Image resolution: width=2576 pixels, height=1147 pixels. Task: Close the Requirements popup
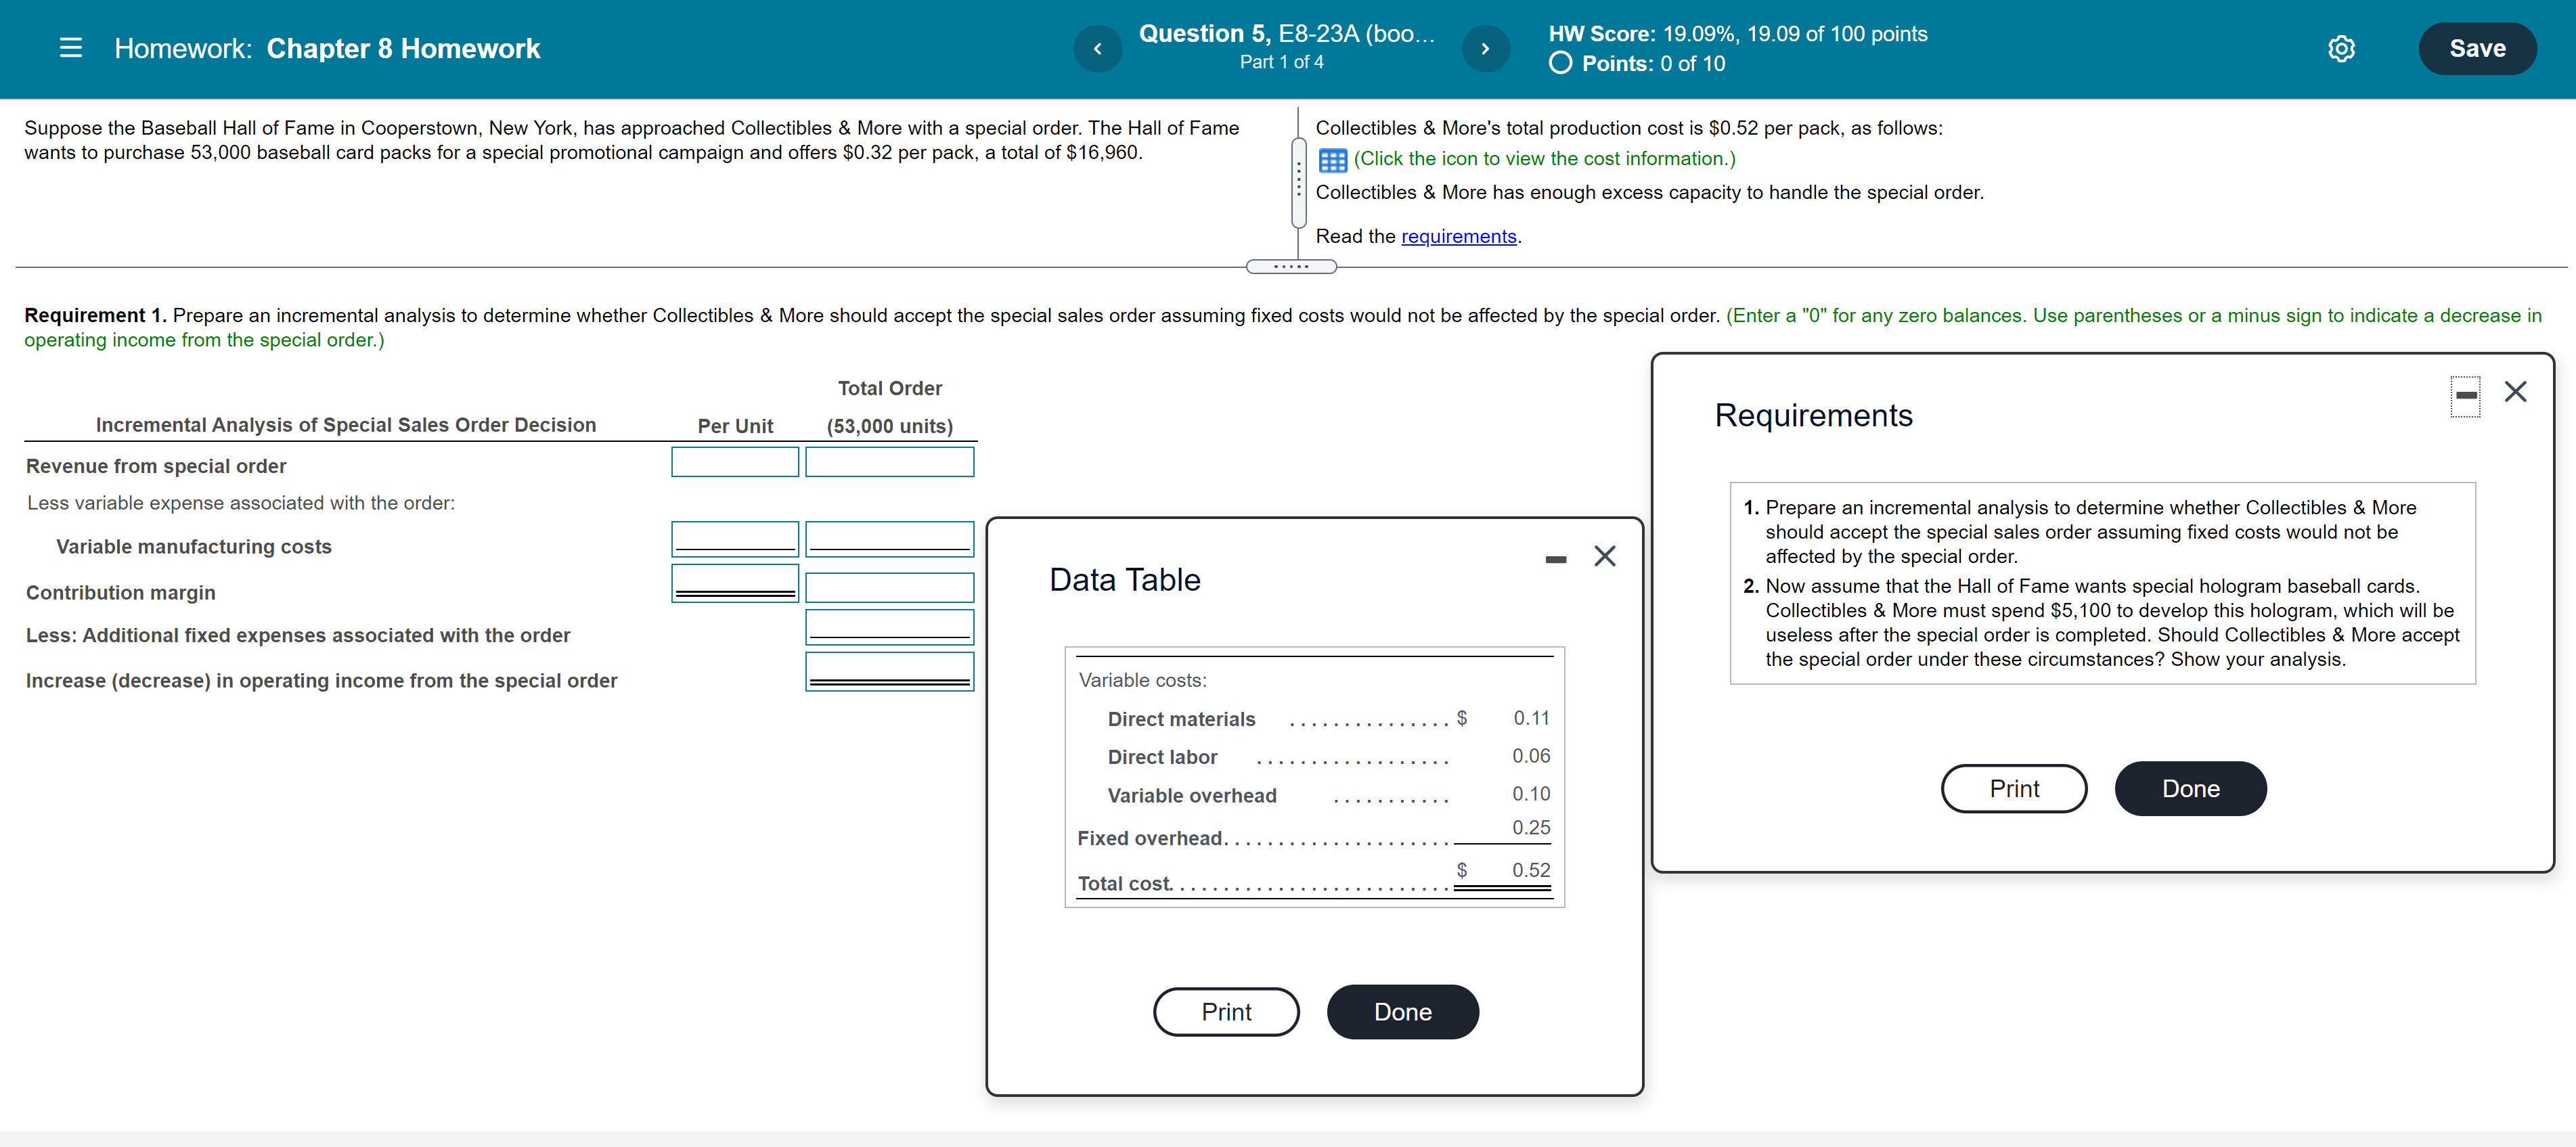click(2515, 391)
